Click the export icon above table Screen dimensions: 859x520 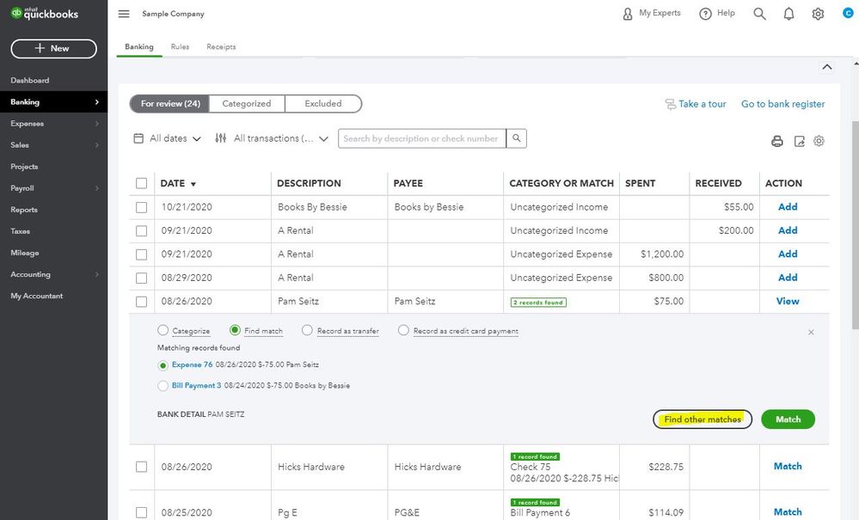click(800, 141)
